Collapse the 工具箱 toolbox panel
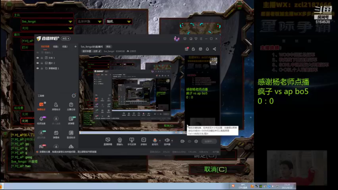The width and height of the screenshot is (338, 190). (74, 96)
